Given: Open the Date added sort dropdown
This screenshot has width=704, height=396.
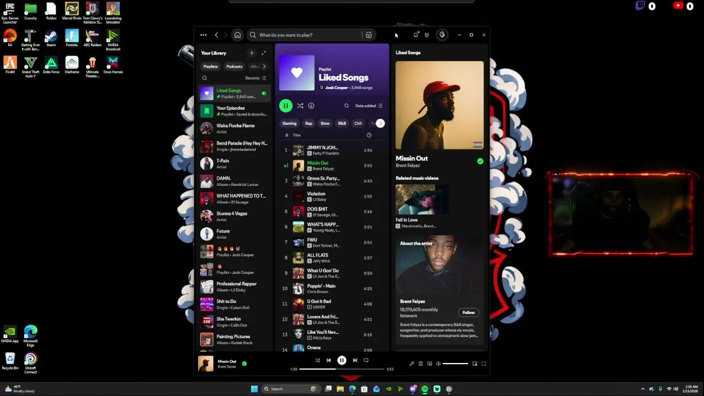Looking at the screenshot, I should click(x=369, y=106).
